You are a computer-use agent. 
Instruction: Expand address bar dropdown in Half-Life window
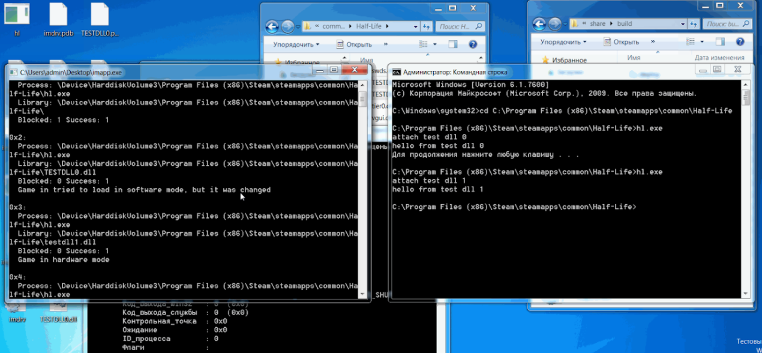pos(415,26)
